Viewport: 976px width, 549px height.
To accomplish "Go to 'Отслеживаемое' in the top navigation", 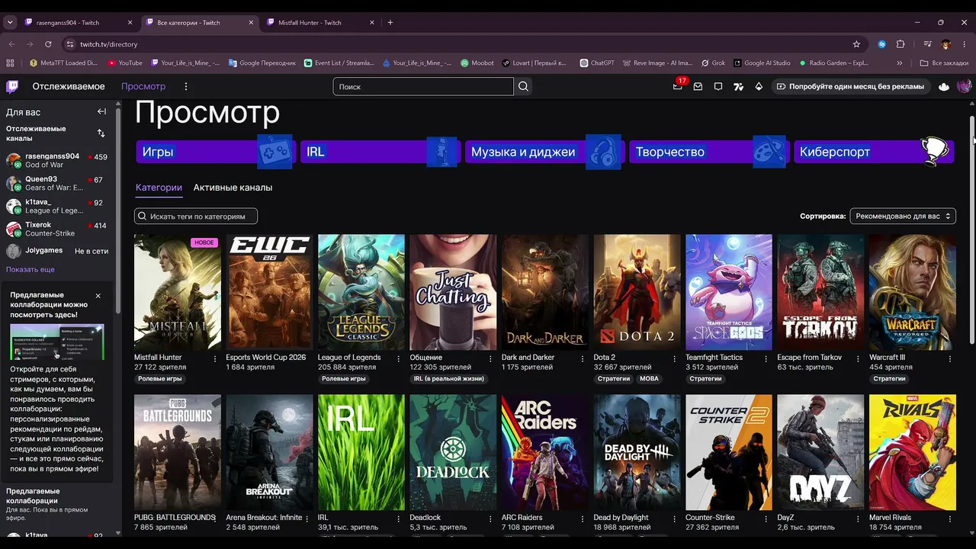I will 69,87.
